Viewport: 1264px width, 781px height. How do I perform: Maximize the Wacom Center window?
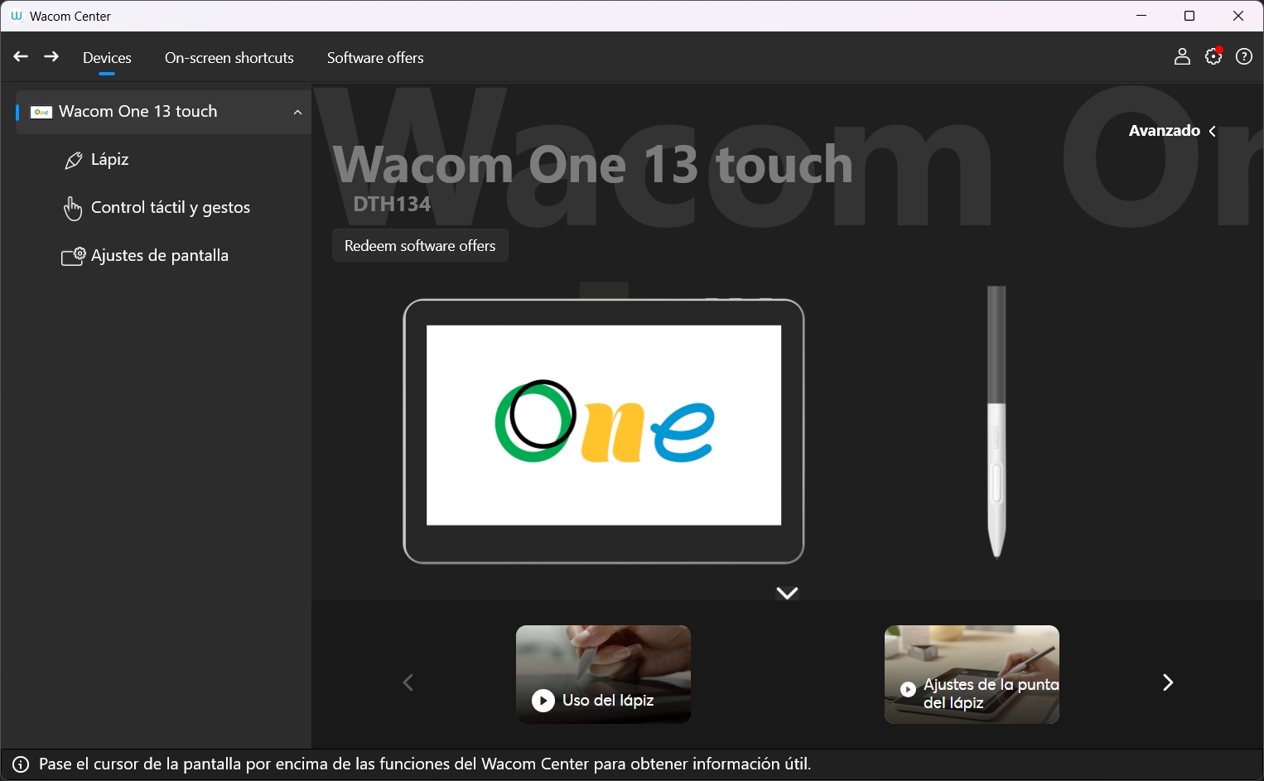[1189, 16]
